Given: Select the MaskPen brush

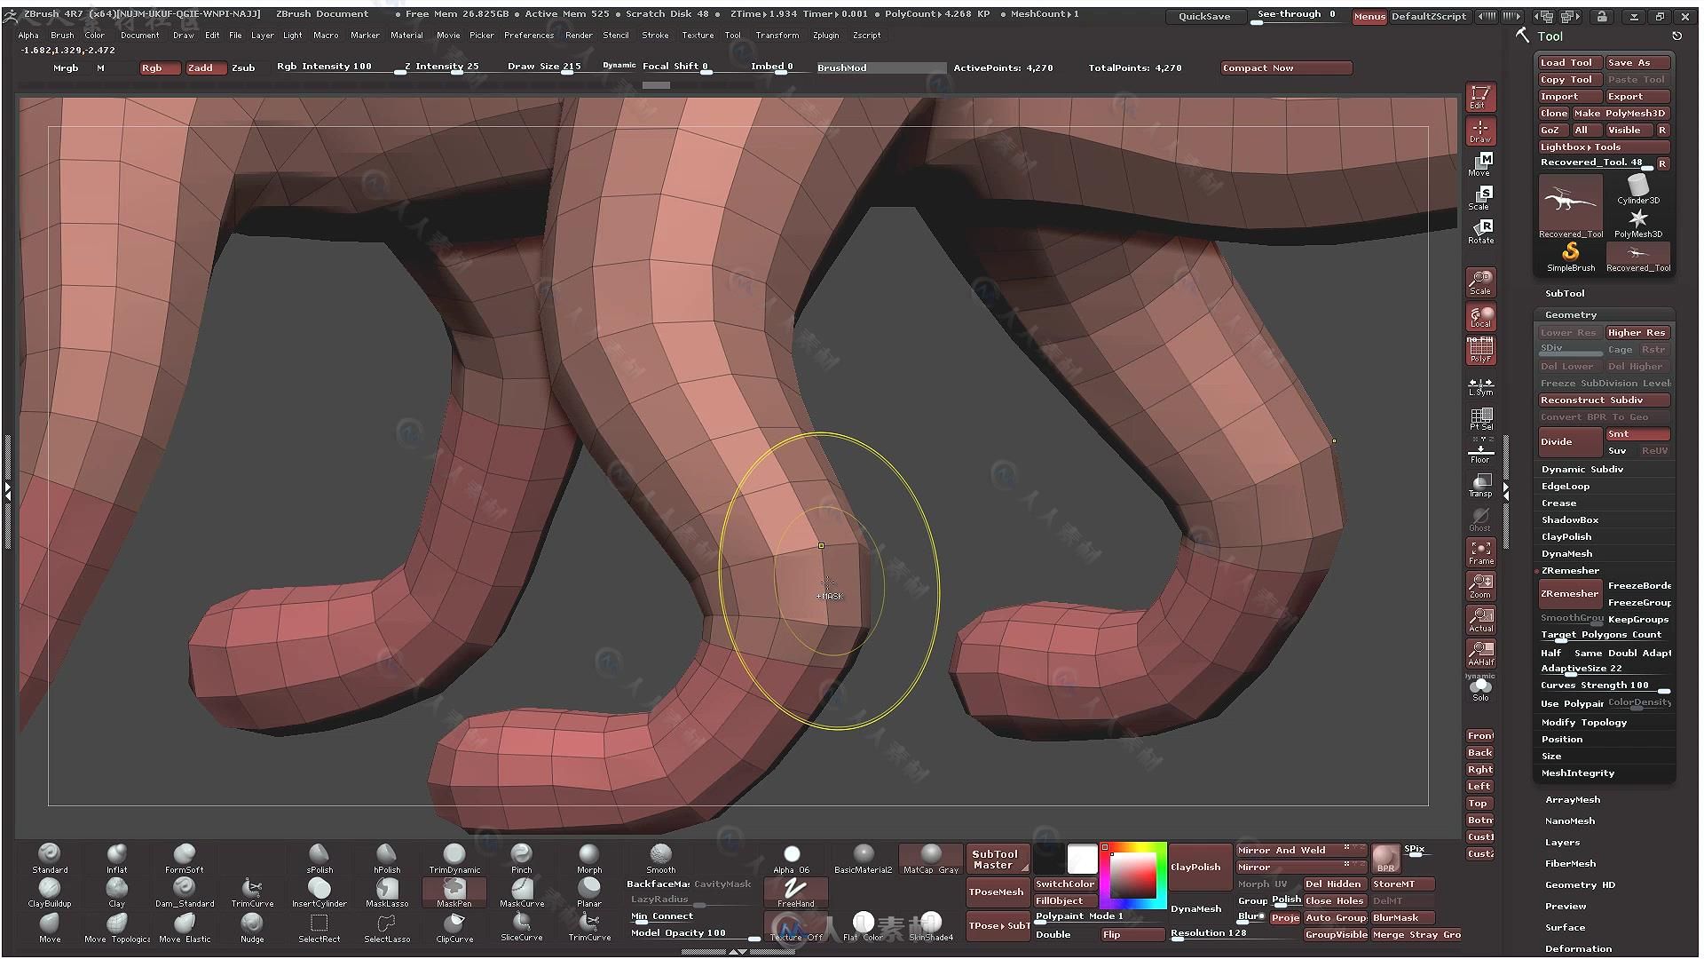Looking at the screenshot, I should click(x=454, y=892).
